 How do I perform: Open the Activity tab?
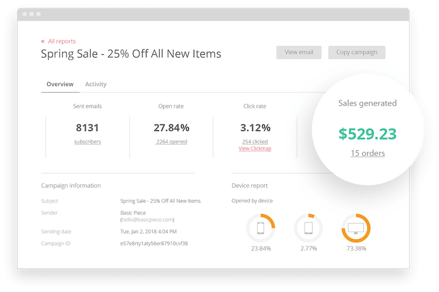(x=95, y=84)
